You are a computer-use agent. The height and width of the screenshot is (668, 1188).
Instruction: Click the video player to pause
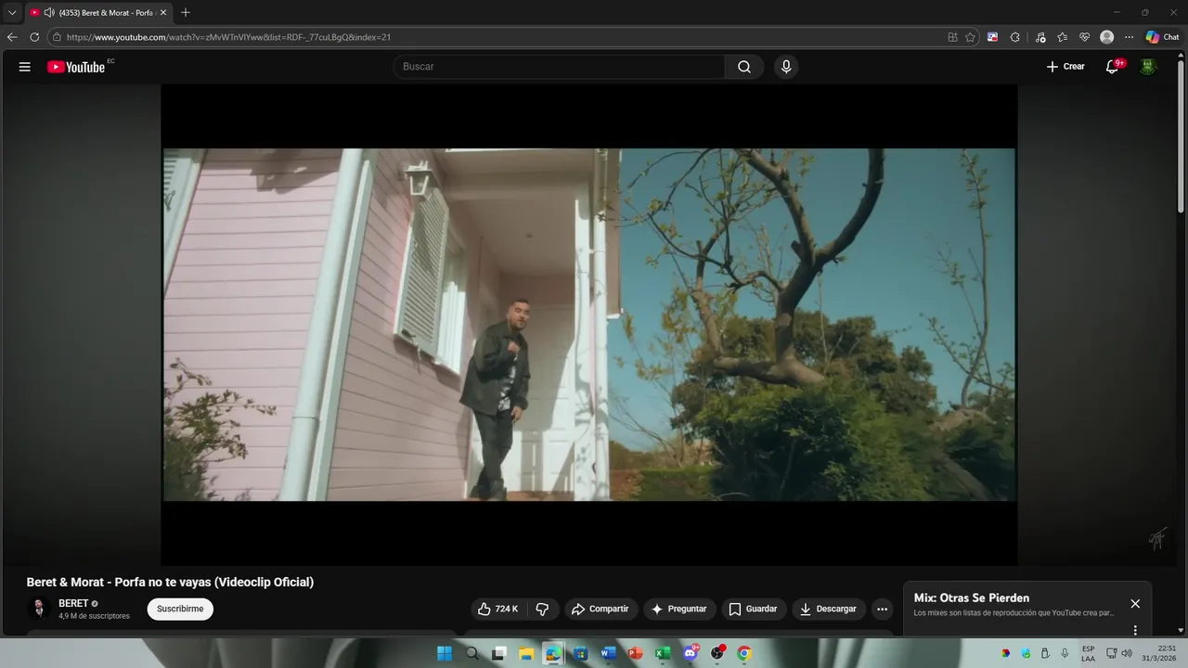[588, 325]
